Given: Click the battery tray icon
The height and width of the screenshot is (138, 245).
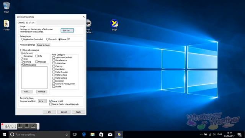Looking at the screenshot, I should pyautogui.click(x=206, y=135).
